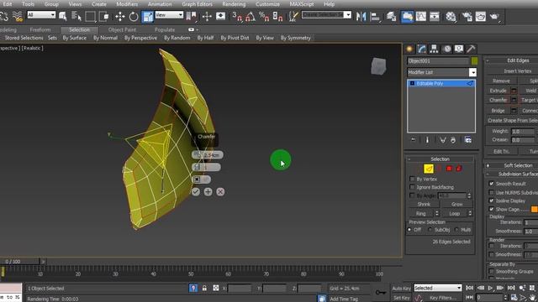Select the Rotate transform tool
Viewport: 538px width, 302px height.
point(134,16)
